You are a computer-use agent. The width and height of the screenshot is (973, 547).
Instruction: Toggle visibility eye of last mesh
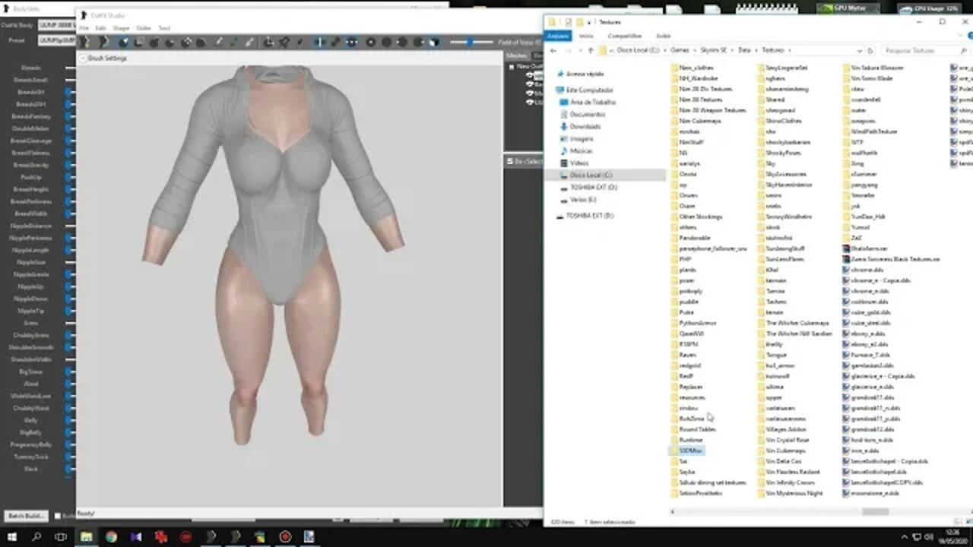[x=530, y=102]
